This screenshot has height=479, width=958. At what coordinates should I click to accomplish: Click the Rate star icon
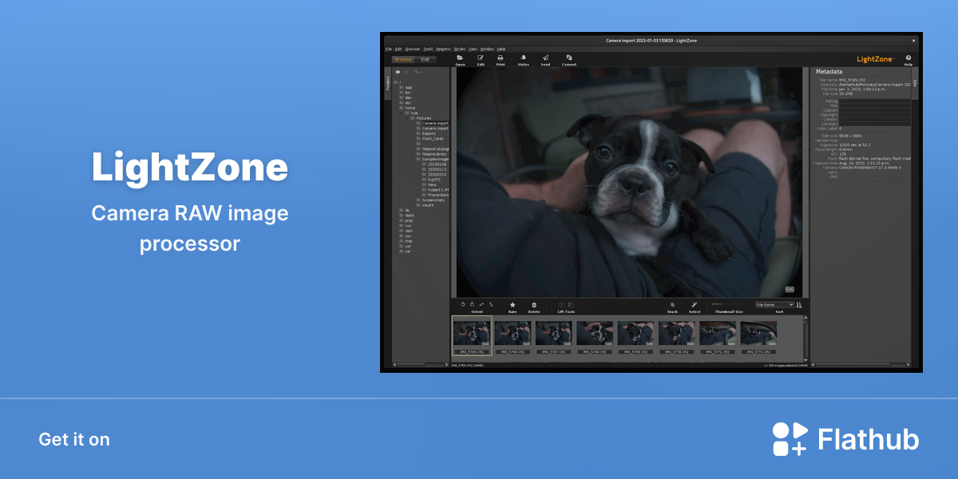click(x=513, y=304)
